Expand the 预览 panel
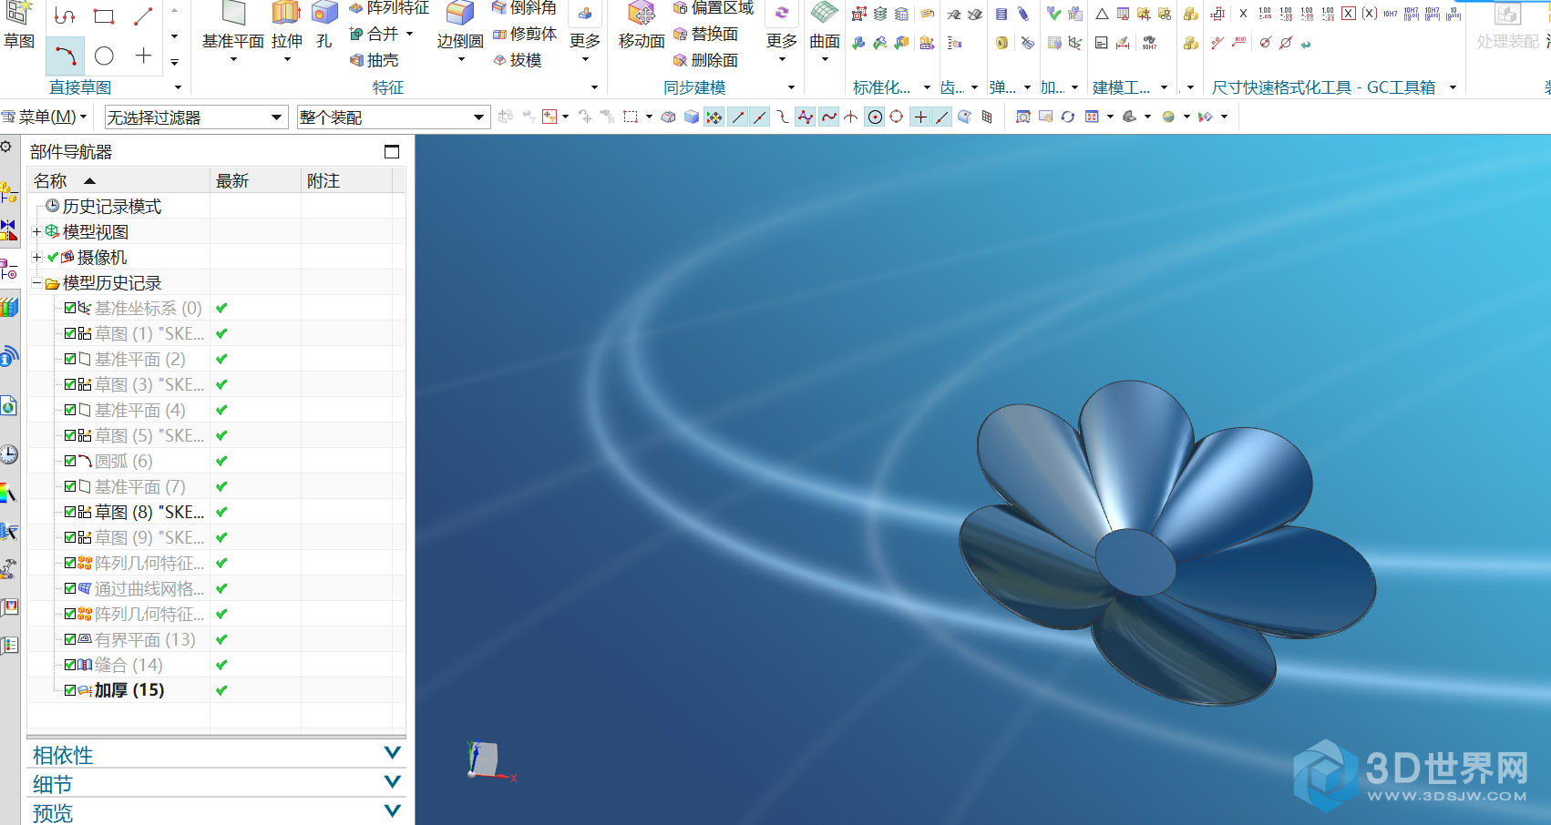The width and height of the screenshot is (1551, 825). click(393, 810)
